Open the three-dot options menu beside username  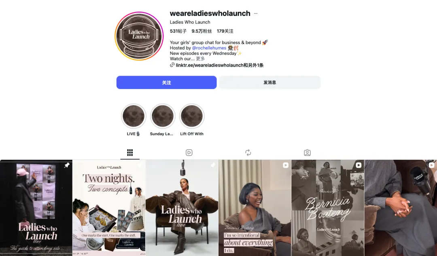pos(256,13)
